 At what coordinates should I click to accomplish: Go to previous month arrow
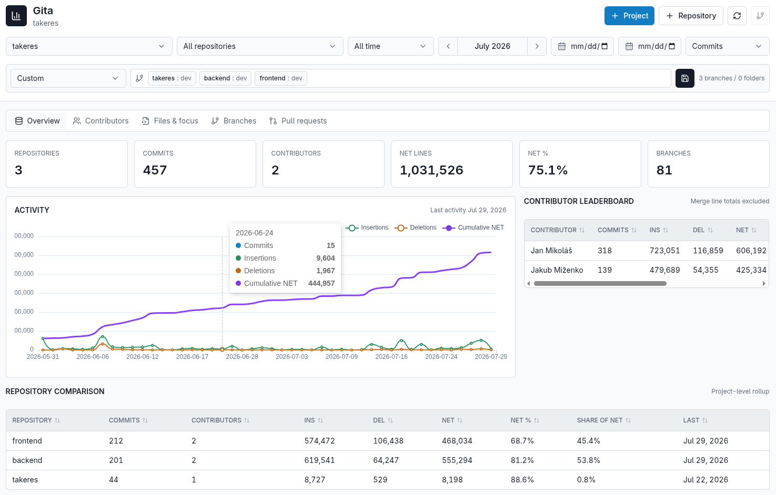(x=448, y=46)
